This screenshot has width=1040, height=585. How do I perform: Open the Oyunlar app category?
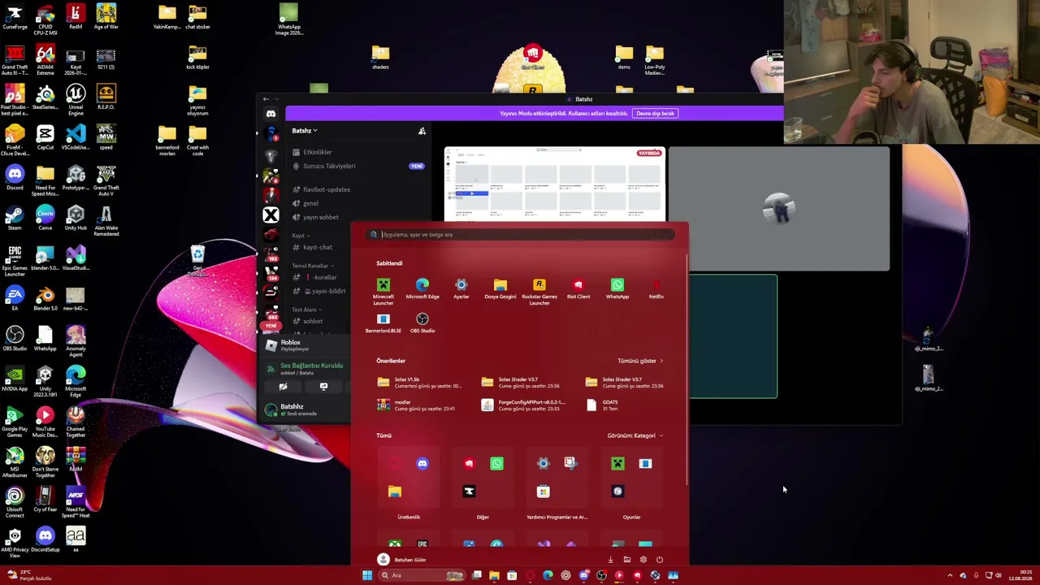631,484
